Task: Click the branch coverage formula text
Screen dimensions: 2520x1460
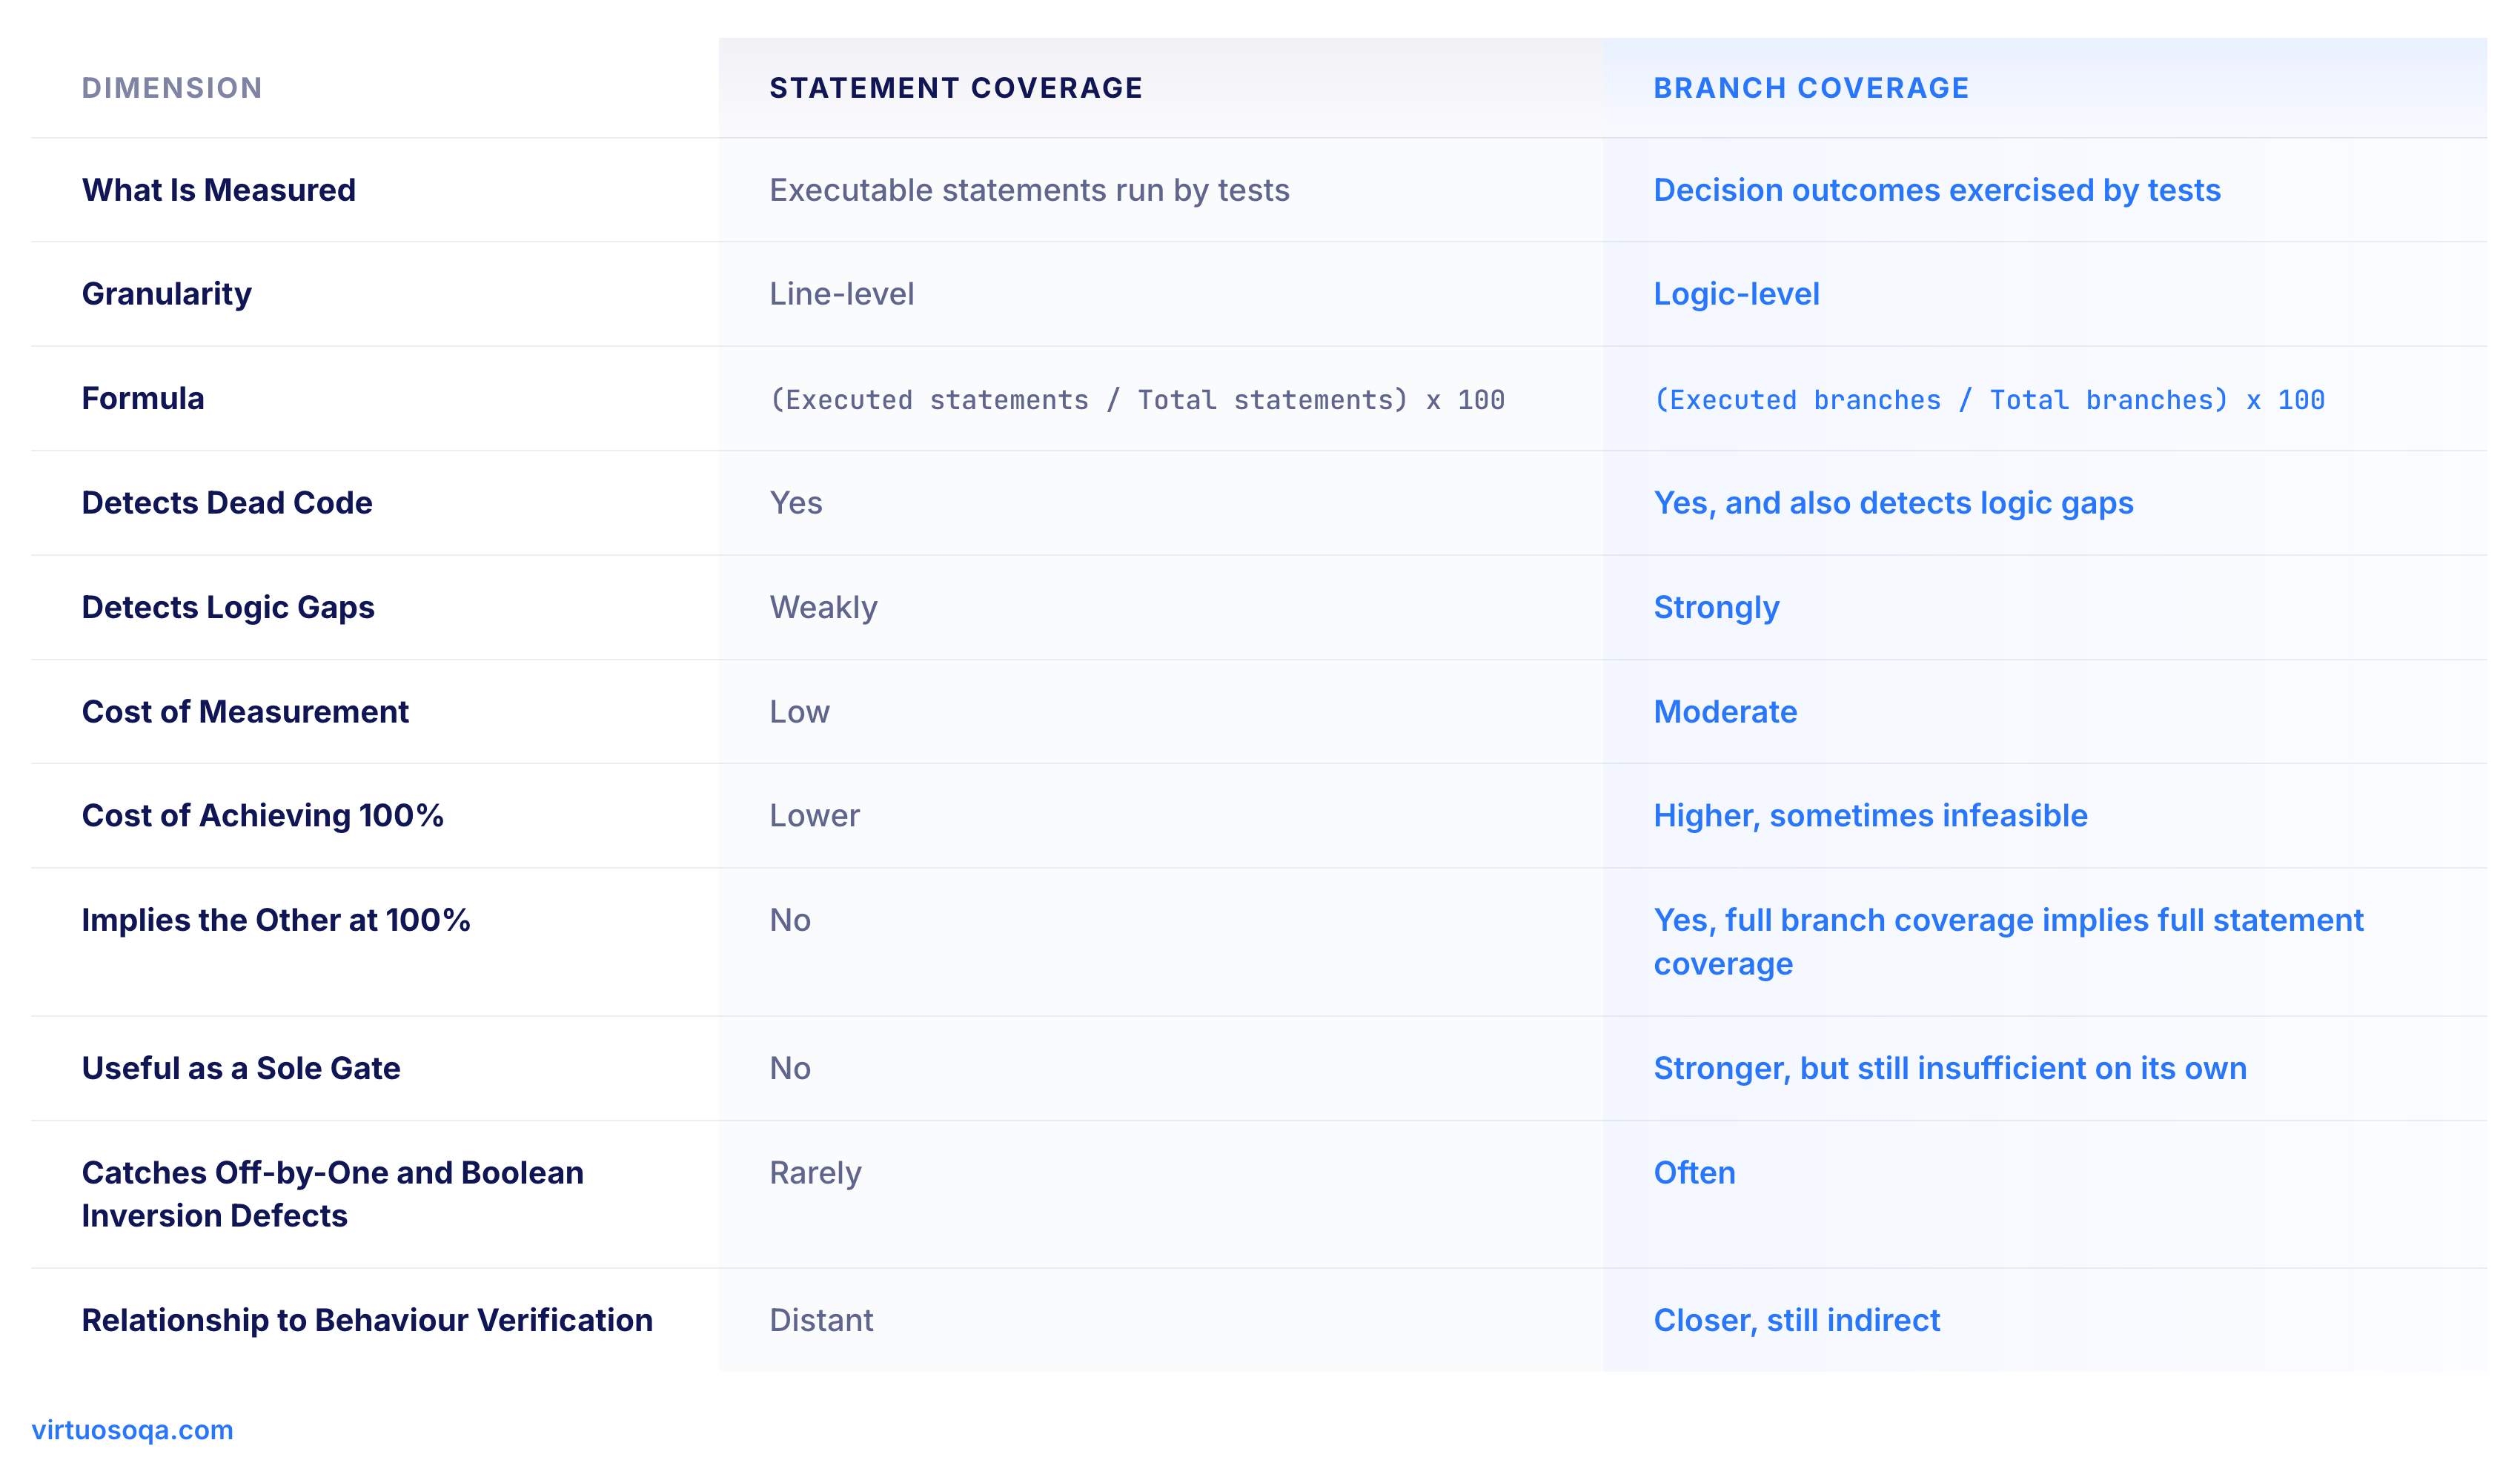Action: 1989,400
